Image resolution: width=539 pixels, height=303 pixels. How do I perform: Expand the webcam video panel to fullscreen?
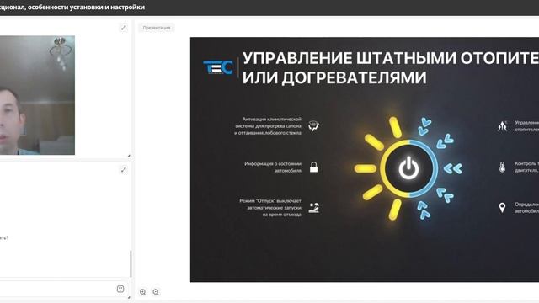click(x=124, y=28)
